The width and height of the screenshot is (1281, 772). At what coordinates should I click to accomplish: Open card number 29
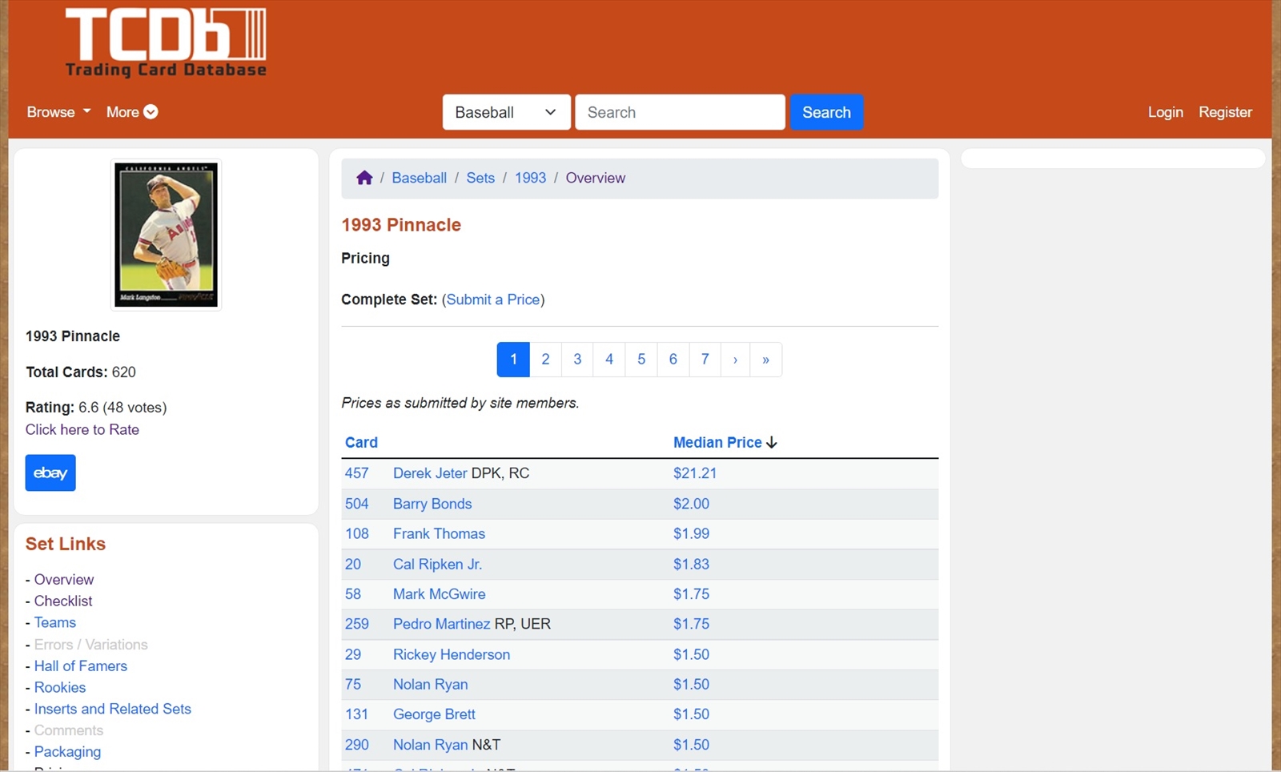pyautogui.click(x=353, y=654)
